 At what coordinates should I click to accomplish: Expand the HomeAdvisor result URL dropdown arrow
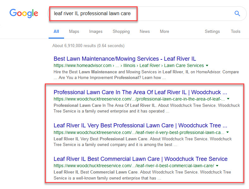tap(207, 65)
